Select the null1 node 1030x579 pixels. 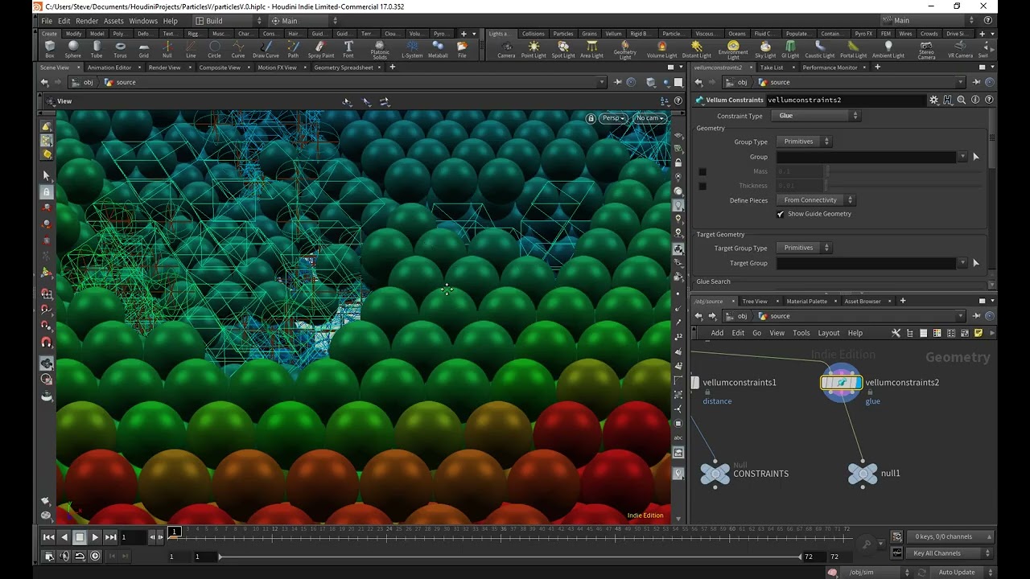(x=863, y=474)
